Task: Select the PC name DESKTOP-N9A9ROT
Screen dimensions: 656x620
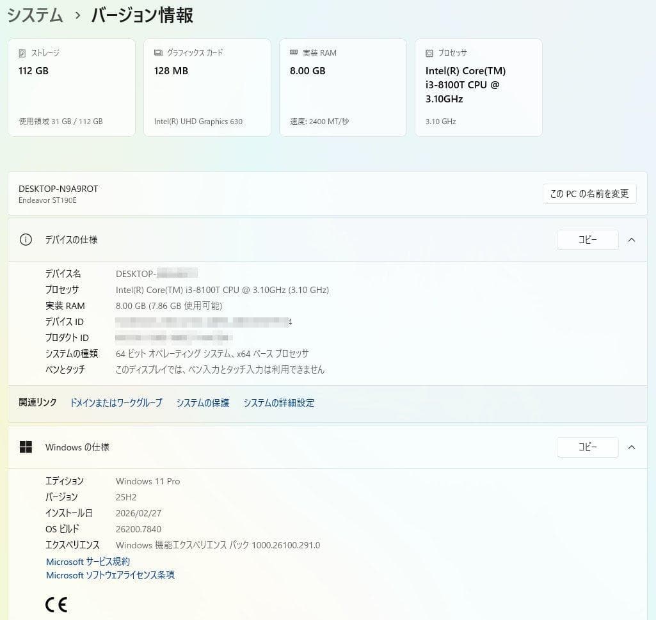Action: [58, 189]
